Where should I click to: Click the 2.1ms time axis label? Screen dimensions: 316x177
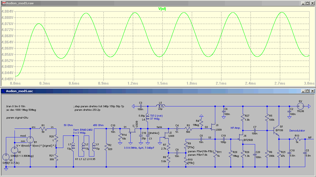coord(221,83)
